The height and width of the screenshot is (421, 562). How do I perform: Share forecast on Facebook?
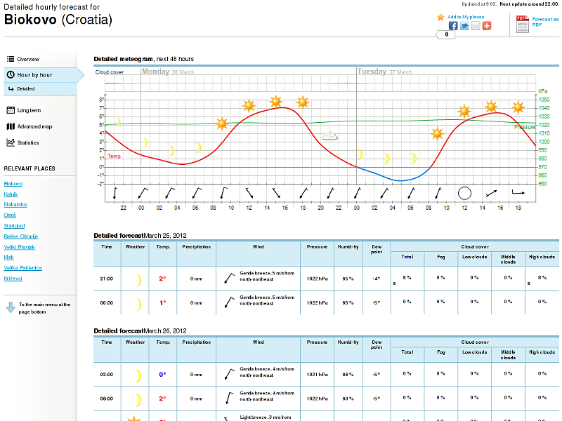coord(453,26)
